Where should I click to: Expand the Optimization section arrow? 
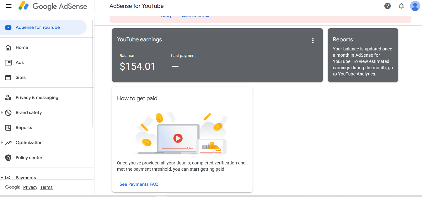pyautogui.click(x=2, y=143)
